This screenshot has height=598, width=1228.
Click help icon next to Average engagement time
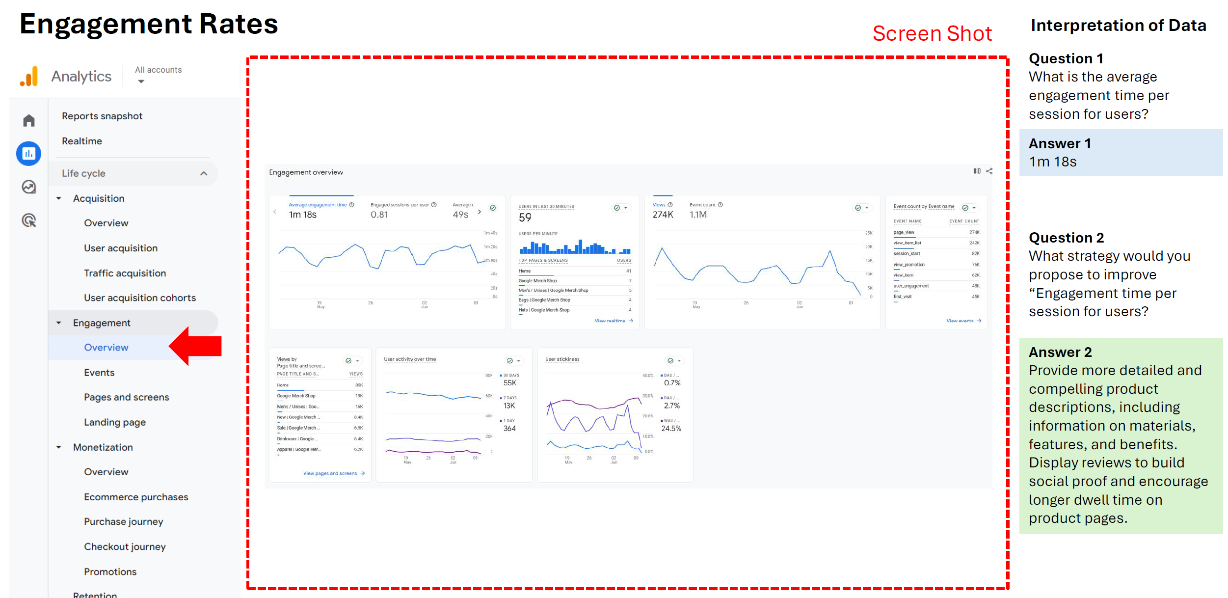click(351, 205)
